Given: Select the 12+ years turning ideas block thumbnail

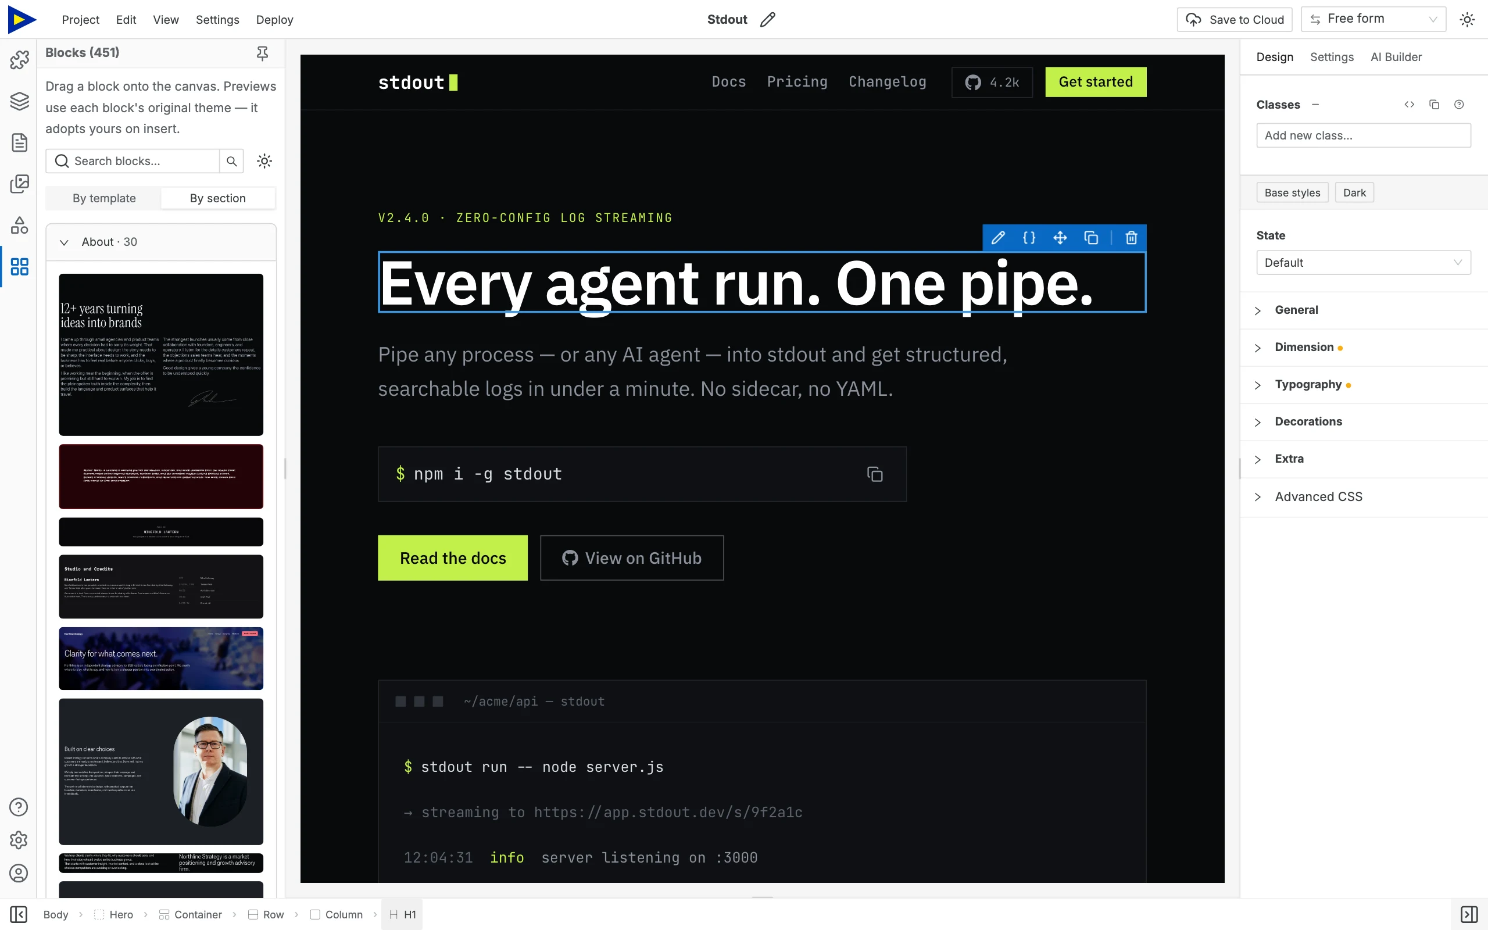Looking at the screenshot, I should click(x=161, y=355).
